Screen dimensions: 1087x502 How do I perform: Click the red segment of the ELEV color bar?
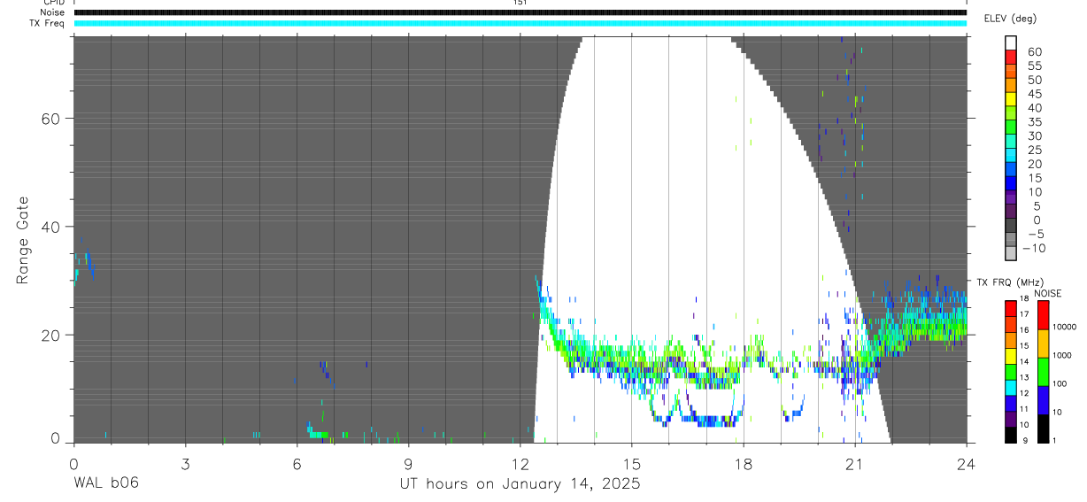click(1011, 56)
